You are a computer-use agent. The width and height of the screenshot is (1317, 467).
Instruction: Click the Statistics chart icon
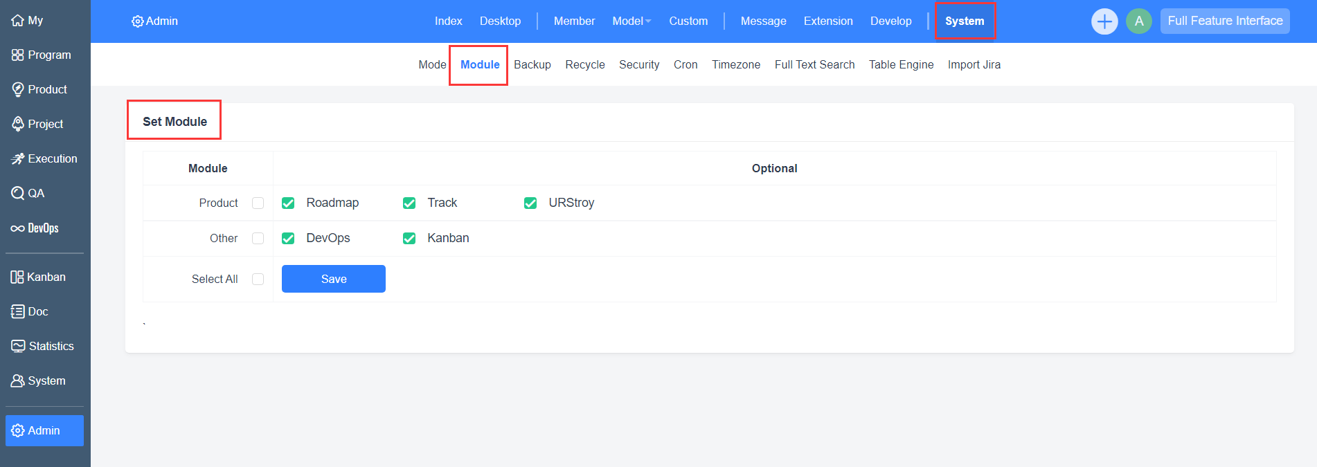tap(18, 346)
